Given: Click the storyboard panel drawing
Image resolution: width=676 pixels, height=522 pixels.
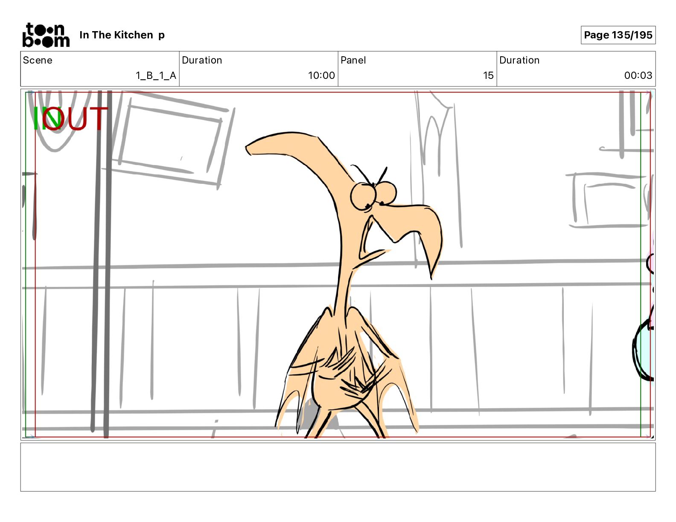Looking at the screenshot, I should 338,264.
